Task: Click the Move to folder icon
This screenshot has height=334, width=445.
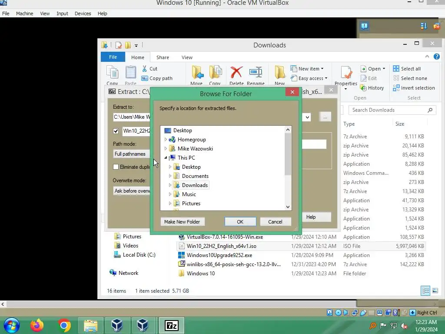Action: [x=197, y=72]
